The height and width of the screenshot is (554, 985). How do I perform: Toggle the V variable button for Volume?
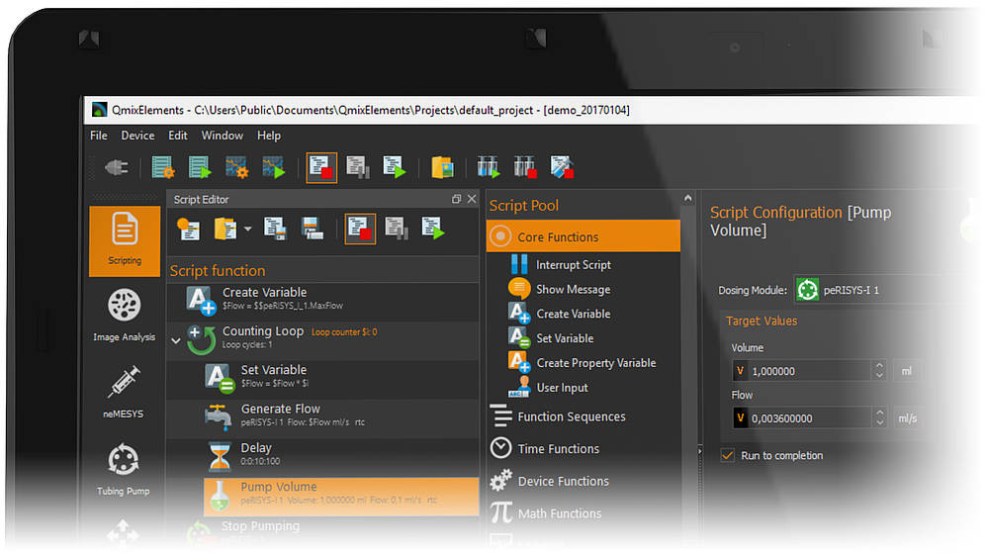(x=740, y=371)
